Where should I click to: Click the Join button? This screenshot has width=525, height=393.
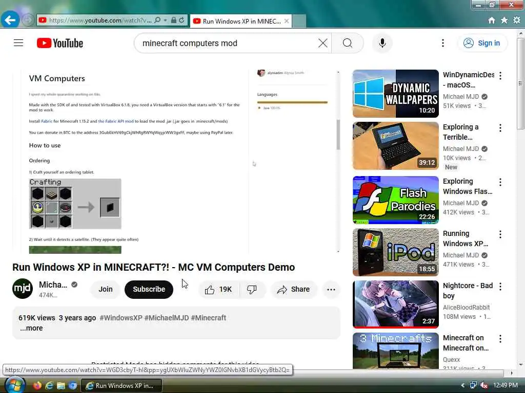[x=106, y=289]
